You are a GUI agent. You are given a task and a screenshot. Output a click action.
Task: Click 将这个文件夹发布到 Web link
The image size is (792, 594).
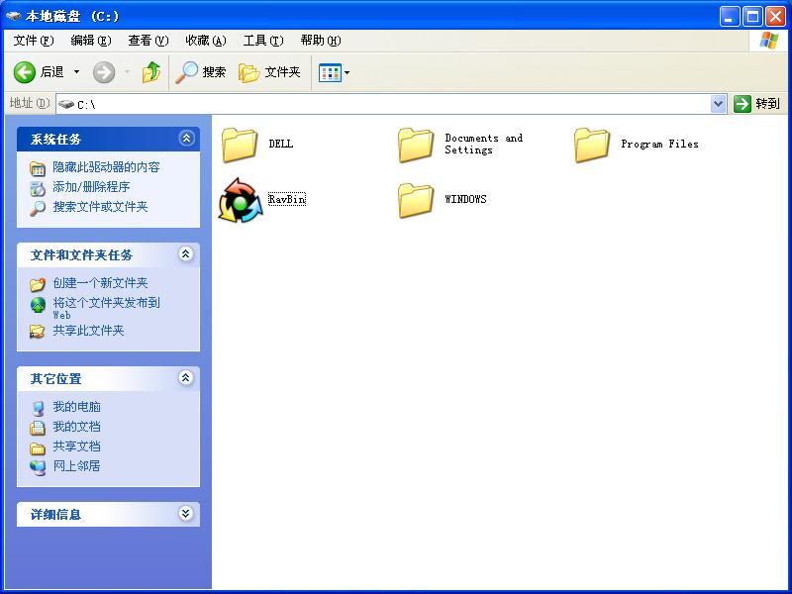(x=107, y=308)
